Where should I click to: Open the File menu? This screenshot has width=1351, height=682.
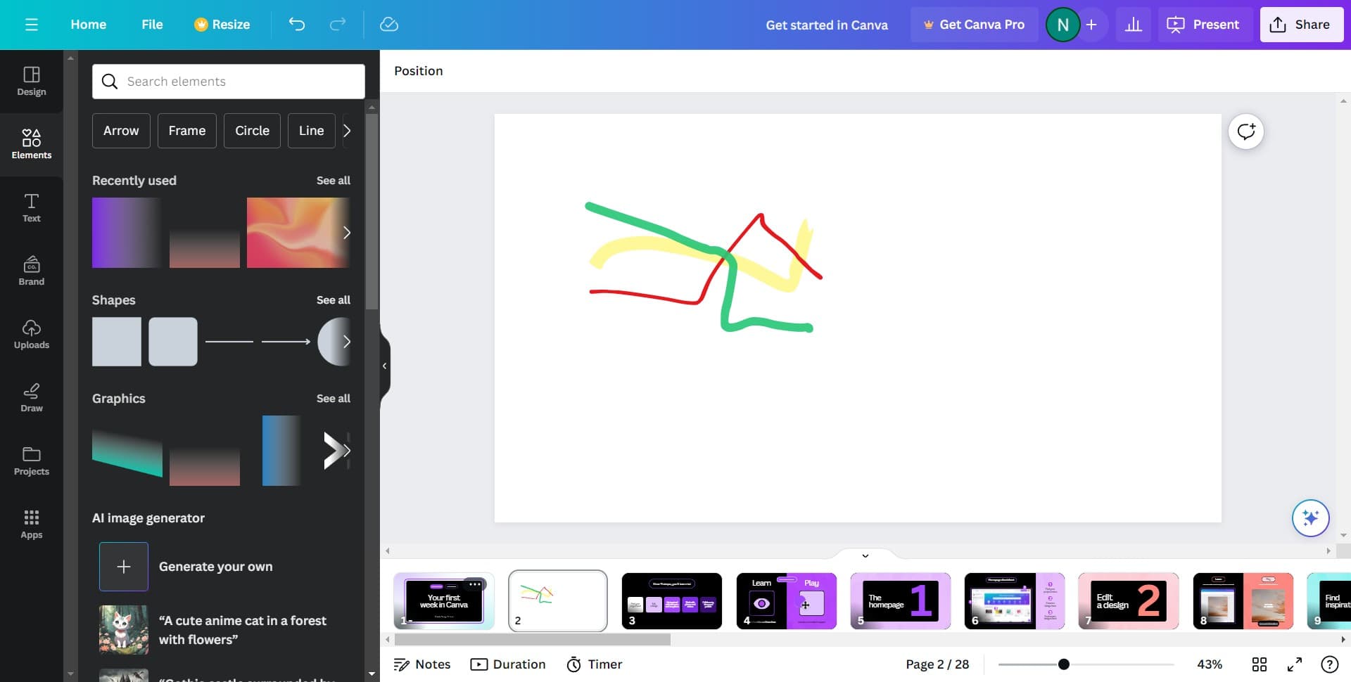152,25
